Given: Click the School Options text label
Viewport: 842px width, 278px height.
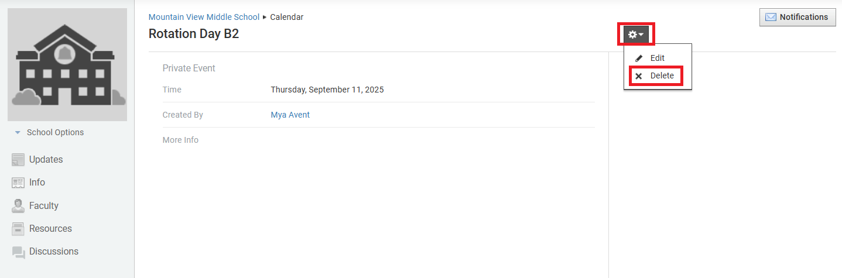Looking at the screenshot, I should [55, 132].
